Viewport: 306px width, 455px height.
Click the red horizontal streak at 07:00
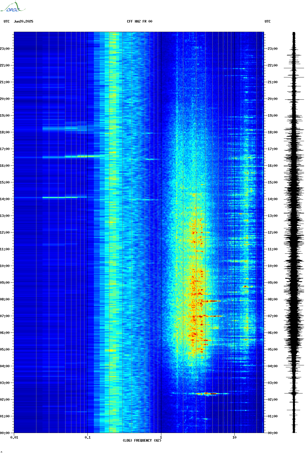click(212, 316)
